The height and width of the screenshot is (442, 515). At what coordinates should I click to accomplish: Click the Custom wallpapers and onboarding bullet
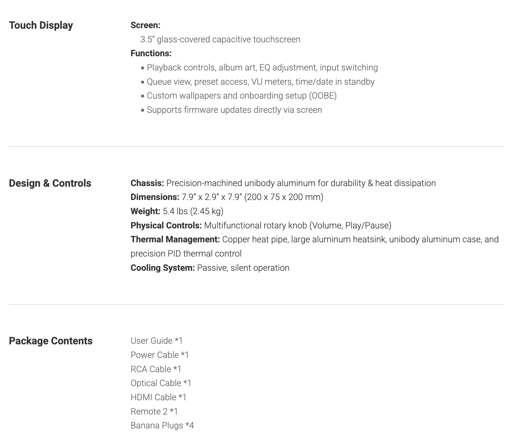point(241,96)
